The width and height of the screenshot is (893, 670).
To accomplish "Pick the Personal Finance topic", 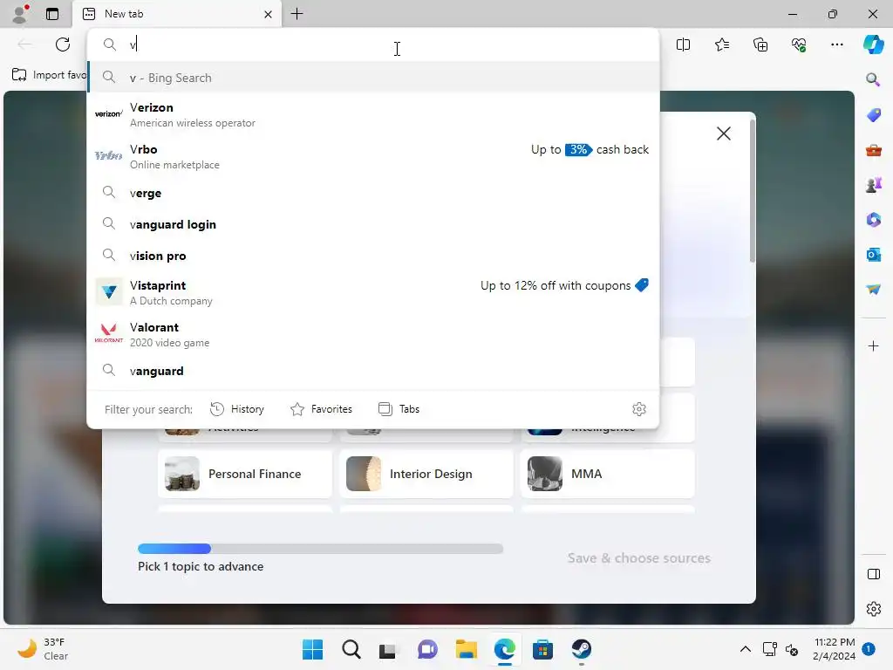I will (x=245, y=474).
